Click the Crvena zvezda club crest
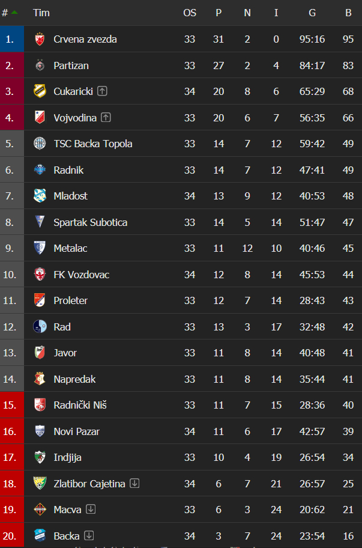The image size is (362, 548). pos(40,39)
